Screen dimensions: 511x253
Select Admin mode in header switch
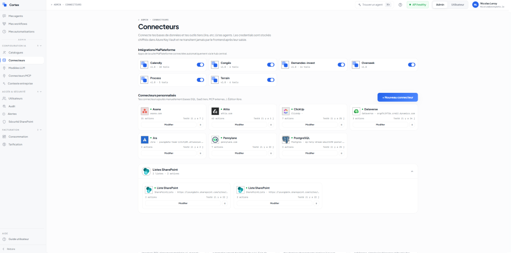(440, 4)
